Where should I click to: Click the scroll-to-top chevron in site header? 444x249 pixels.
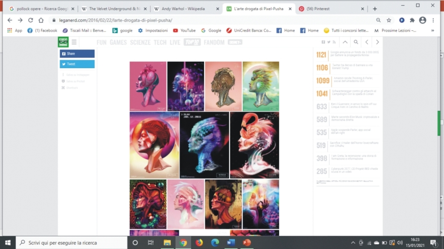point(345,42)
